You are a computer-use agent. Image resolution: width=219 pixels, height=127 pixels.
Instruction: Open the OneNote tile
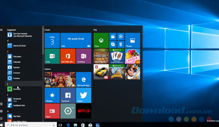[84, 56]
